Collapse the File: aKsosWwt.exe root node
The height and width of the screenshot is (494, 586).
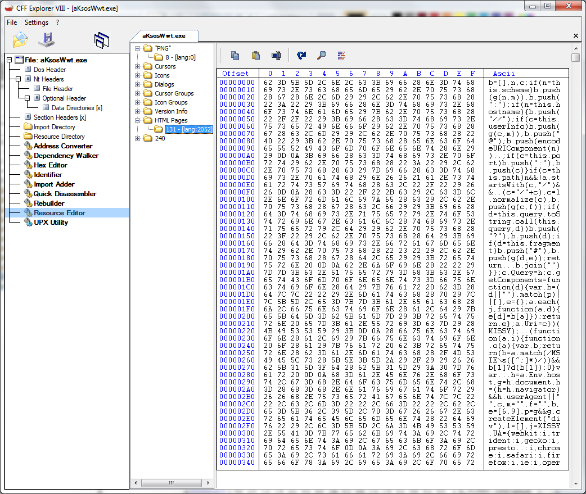[10, 60]
